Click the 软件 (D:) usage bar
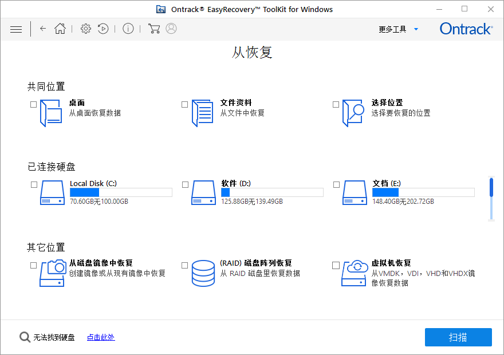Screen dimensions: 504x355 (x=272, y=192)
